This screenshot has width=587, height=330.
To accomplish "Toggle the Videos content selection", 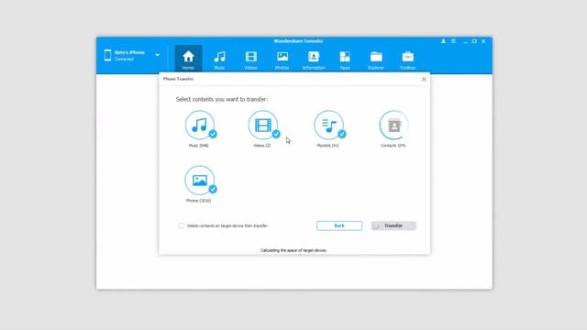I will tap(263, 126).
